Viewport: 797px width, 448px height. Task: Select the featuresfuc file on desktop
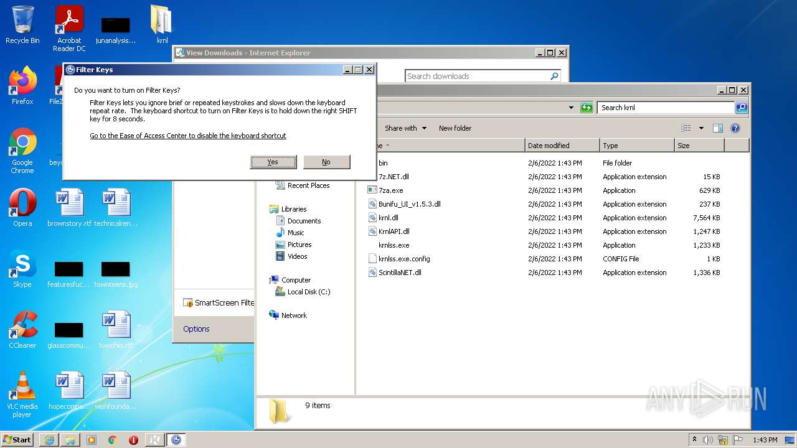(69, 274)
